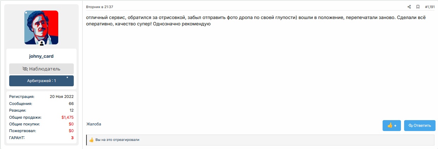
Task: Report the post via Жалоба link
Action: pos(94,124)
